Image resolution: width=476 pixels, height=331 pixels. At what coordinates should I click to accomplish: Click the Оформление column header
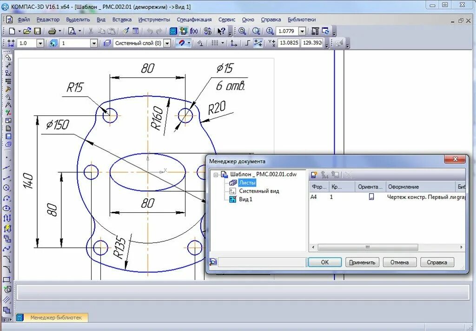(x=421, y=187)
